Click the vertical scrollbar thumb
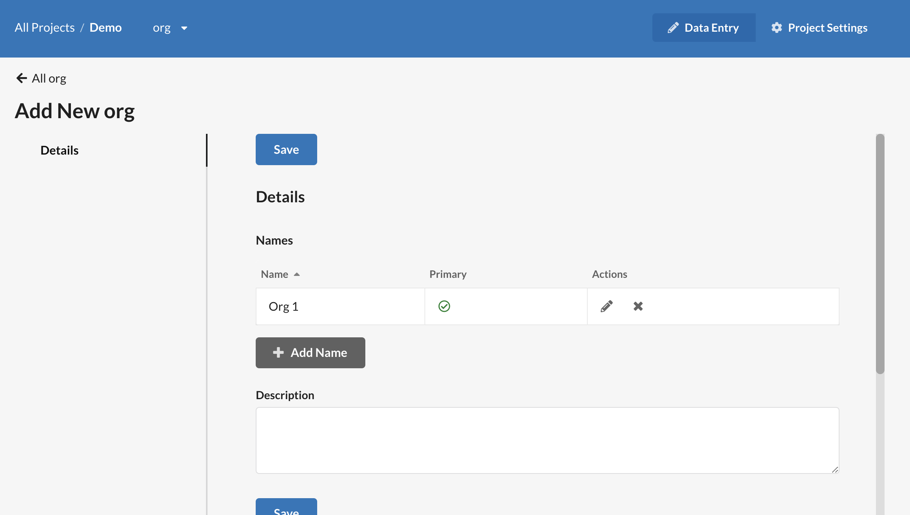 (880, 254)
